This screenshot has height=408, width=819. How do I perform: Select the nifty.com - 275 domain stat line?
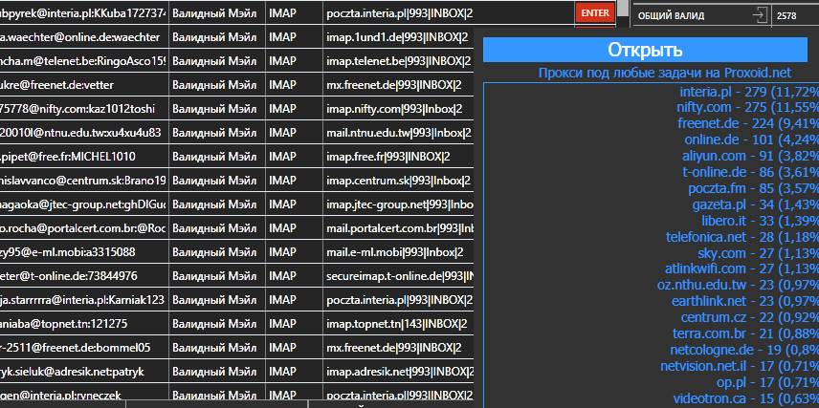pyautogui.click(x=747, y=108)
